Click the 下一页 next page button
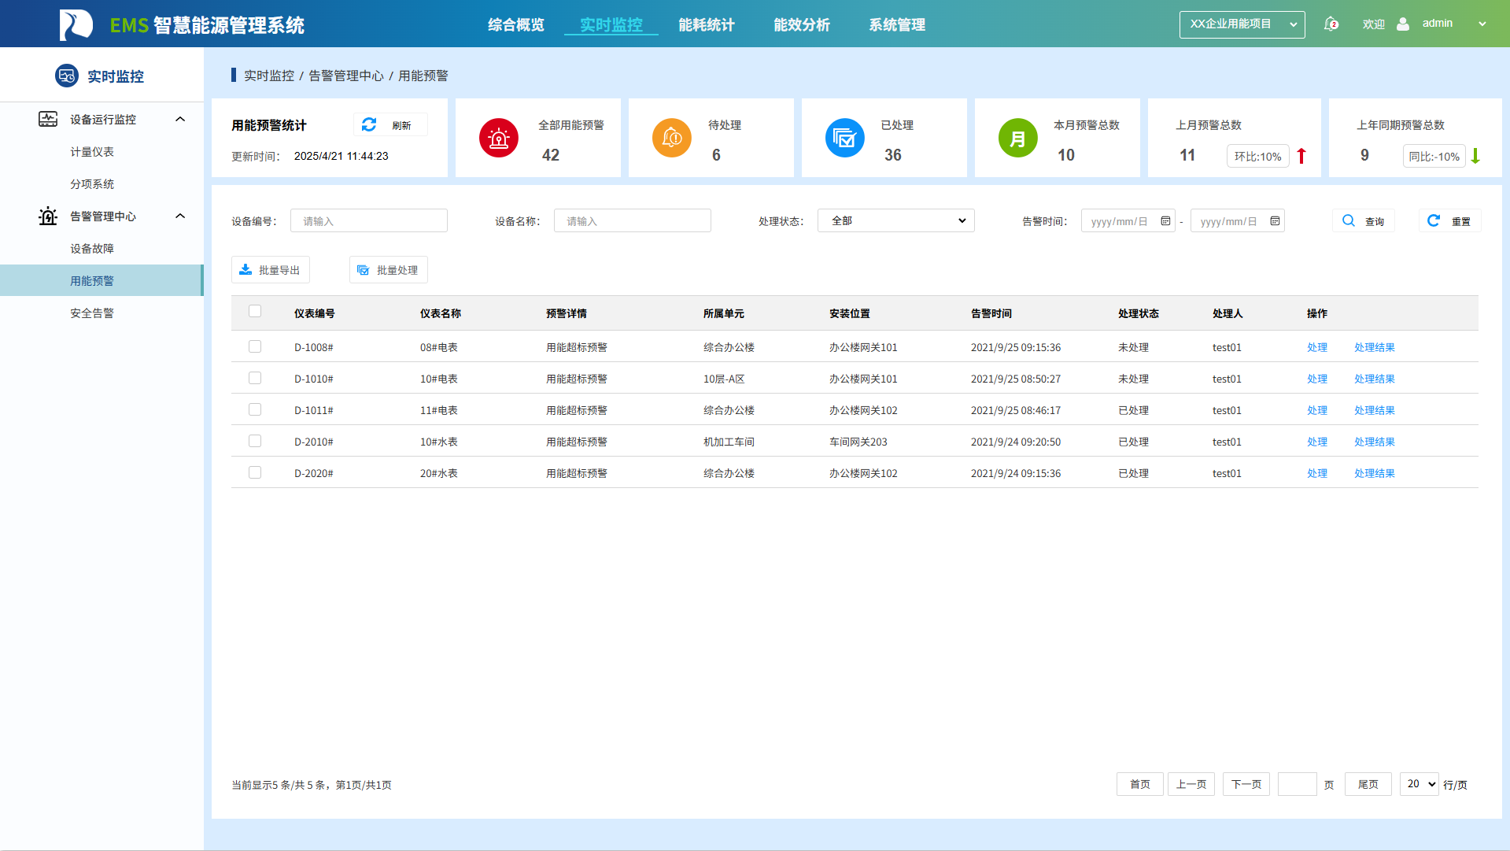Viewport: 1510px width, 851px height. (1246, 784)
